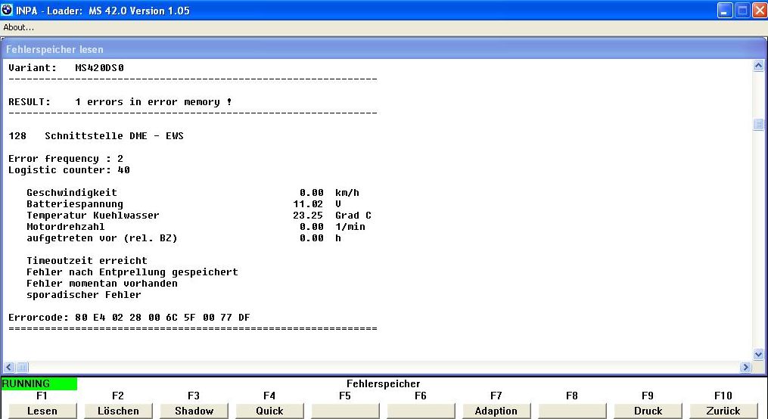Select error '128 Schnittstelle DME - EWS'
The width and height of the screenshot is (768, 419).
(x=96, y=136)
